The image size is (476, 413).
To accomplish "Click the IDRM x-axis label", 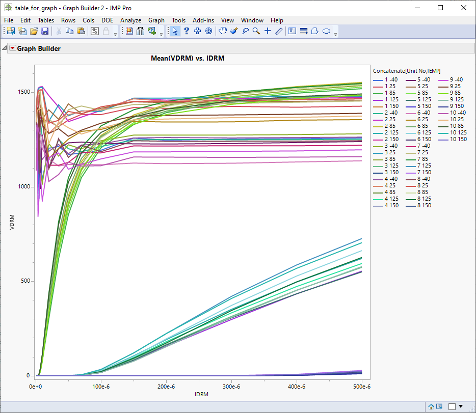I will [x=200, y=394].
